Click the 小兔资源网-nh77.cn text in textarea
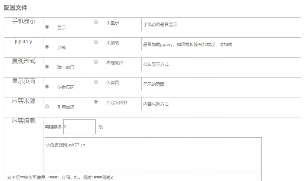Image resolution: width=306 pixels, height=181 pixels. 66,145
